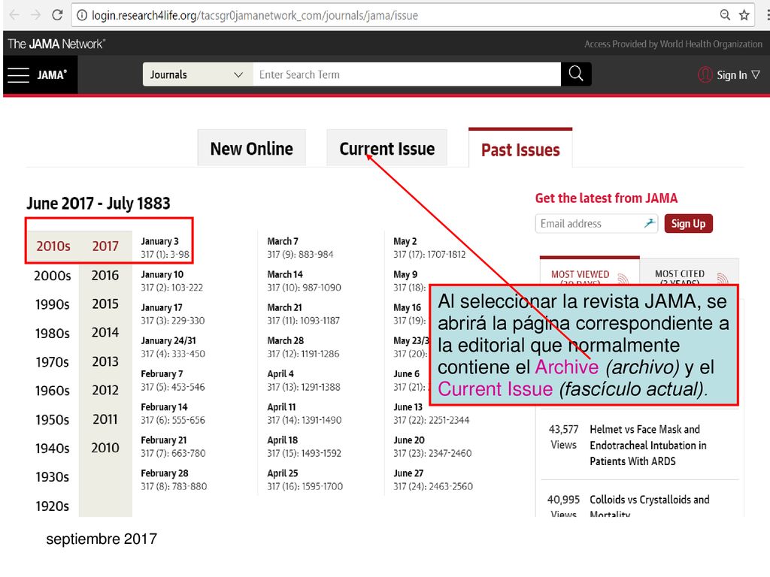Viewport: 770px width, 577px height.
Task: Click the zoom magnifier icon in address bar
Action: coord(725,15)
